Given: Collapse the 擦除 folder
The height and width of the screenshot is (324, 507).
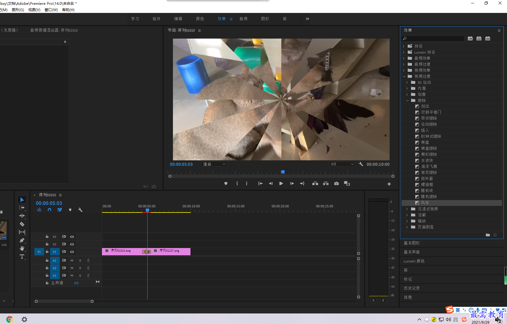Looking at the screenshot, I should 407,100.
